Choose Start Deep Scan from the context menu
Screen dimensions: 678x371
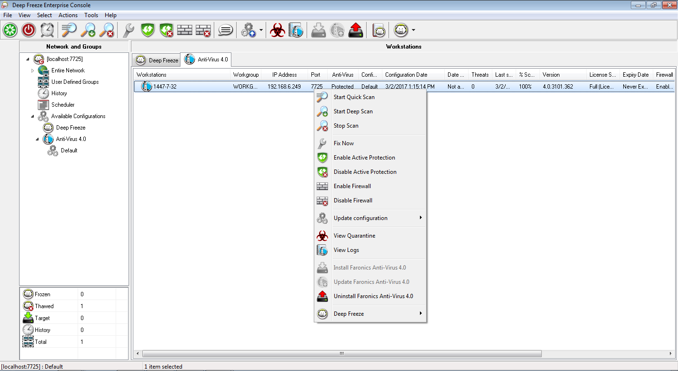point(370,111)
